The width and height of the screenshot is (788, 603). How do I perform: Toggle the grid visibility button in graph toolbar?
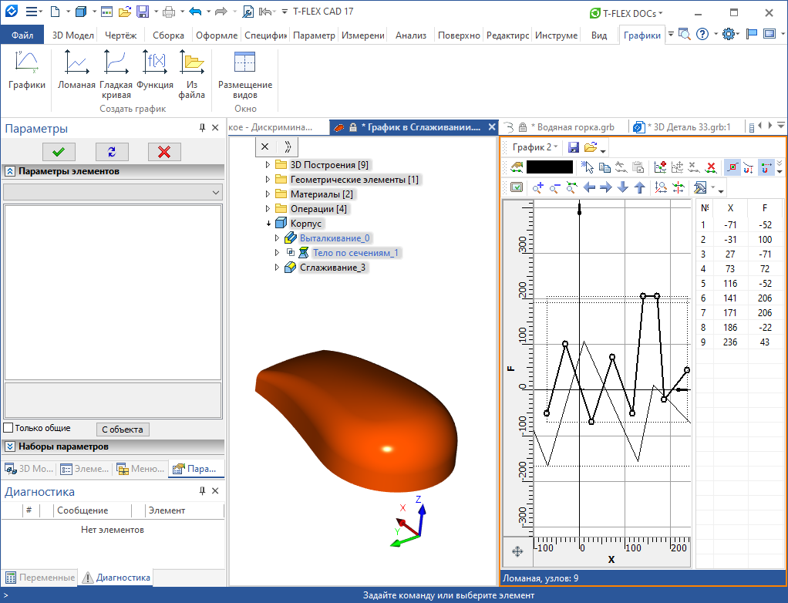(517, 187)
